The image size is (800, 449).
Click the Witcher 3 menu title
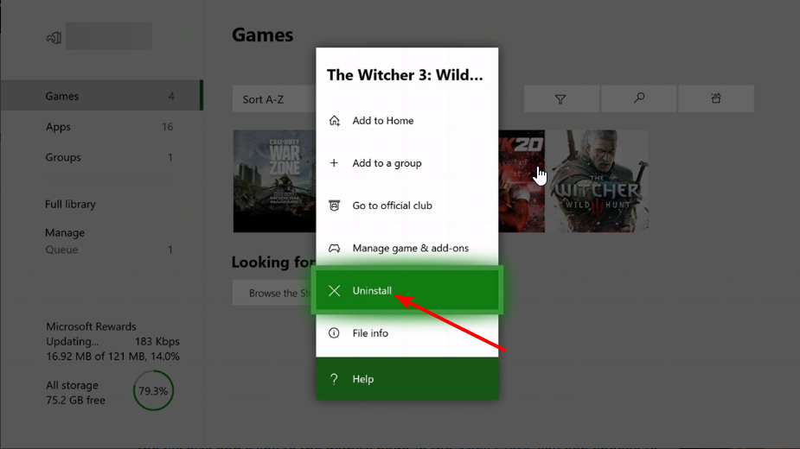pos(405,75)
